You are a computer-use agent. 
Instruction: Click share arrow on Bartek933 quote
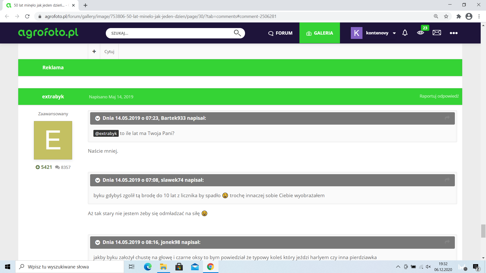point(447,118)
